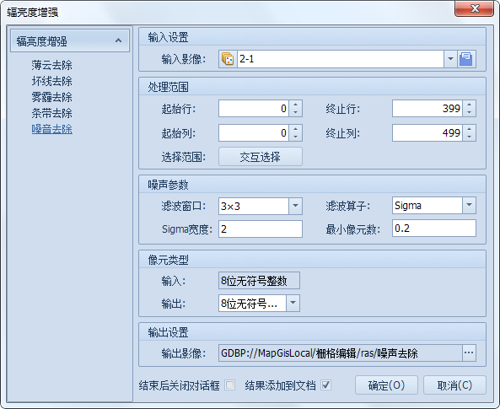
Task: Click the ellipsis browse button for output image
Action: (469, 352)
